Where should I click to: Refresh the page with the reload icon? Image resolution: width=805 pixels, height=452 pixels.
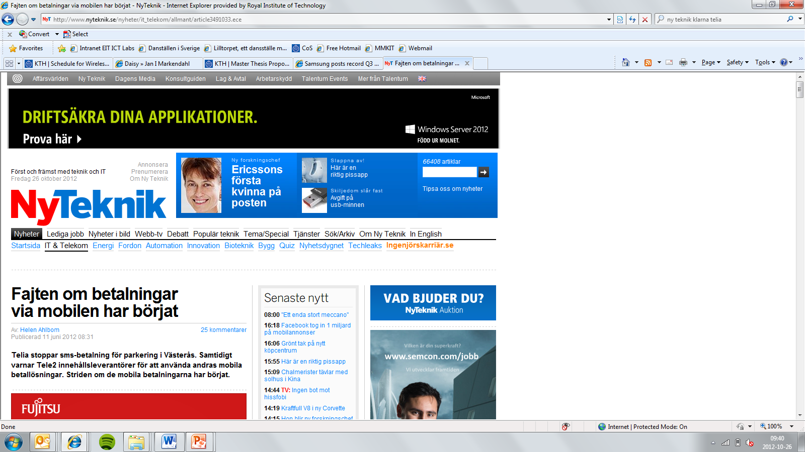(x=632, y=20)
